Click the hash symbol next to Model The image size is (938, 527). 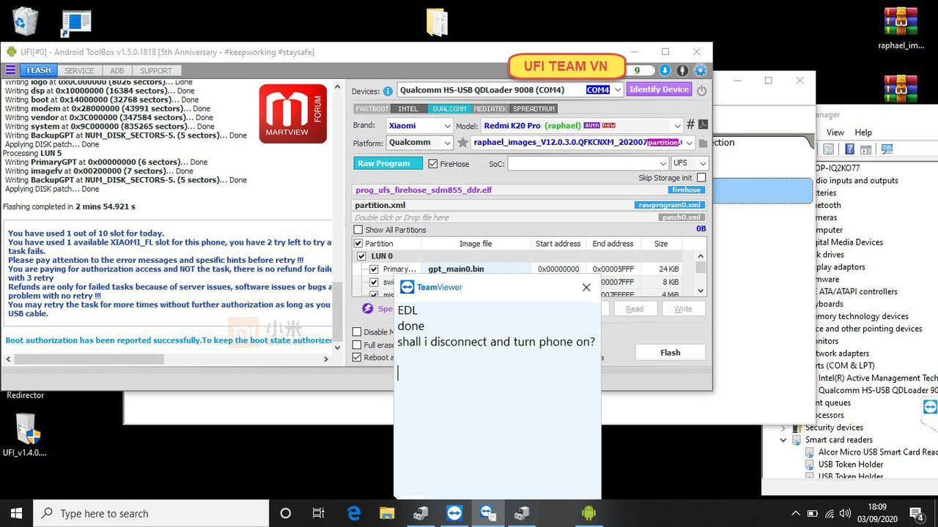pyautogui.click(x=690, y=124)
